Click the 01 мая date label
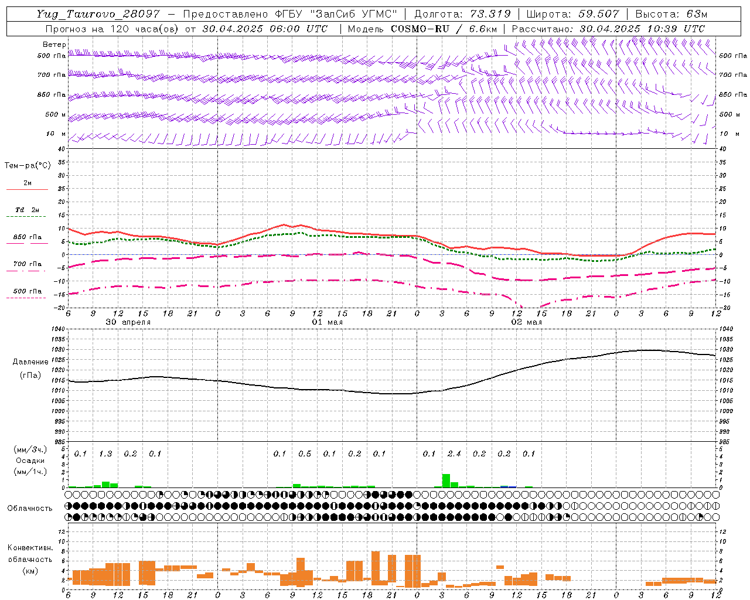 pos(328,322)
